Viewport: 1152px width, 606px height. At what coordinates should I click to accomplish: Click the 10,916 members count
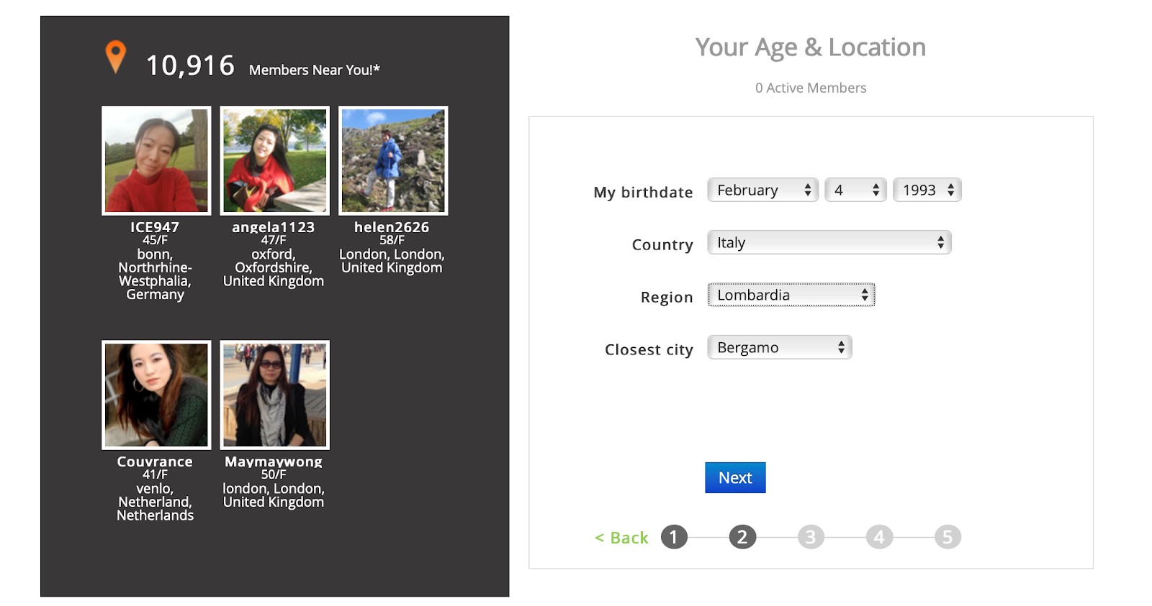coord(190,65)
